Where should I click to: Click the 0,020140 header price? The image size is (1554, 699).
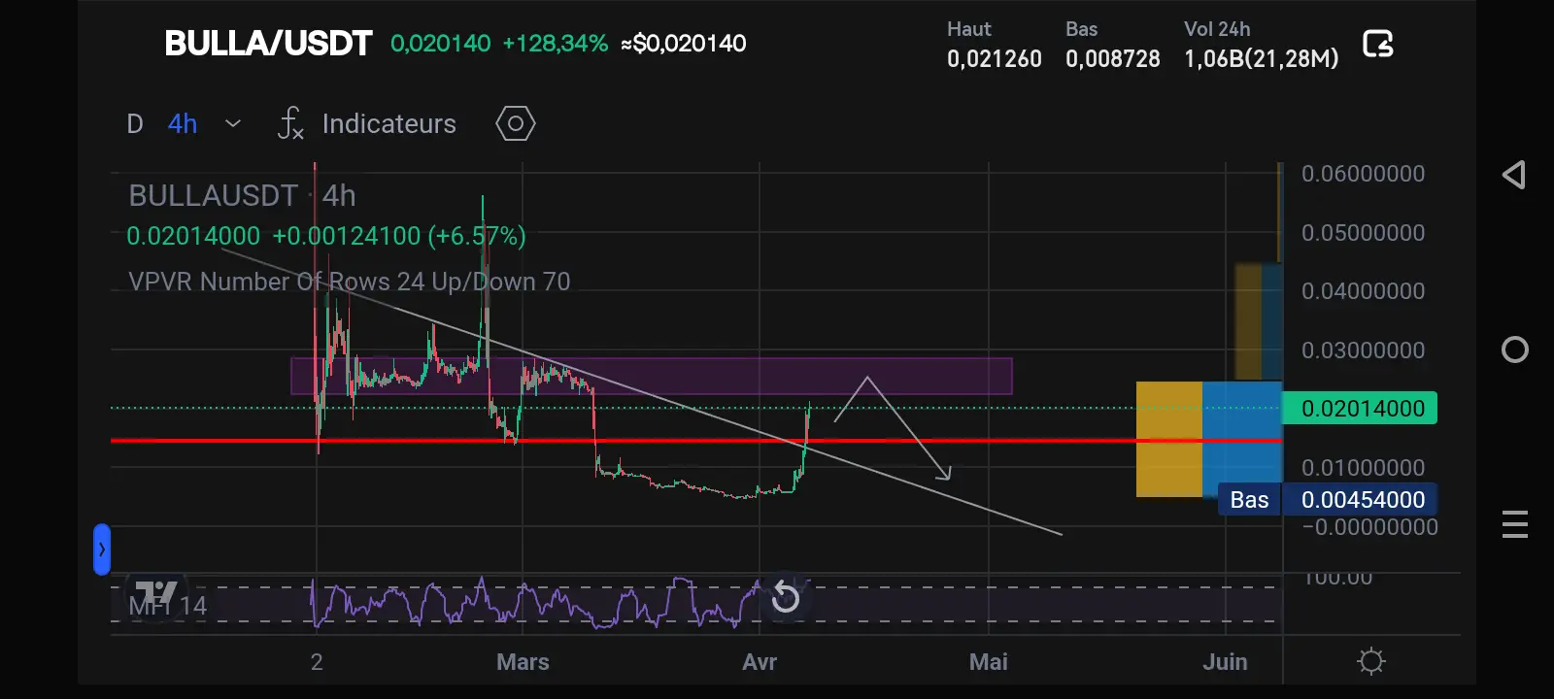[x=441, y=44]
